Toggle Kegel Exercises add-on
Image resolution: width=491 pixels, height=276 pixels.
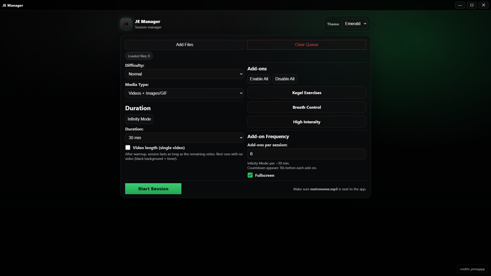307,93
